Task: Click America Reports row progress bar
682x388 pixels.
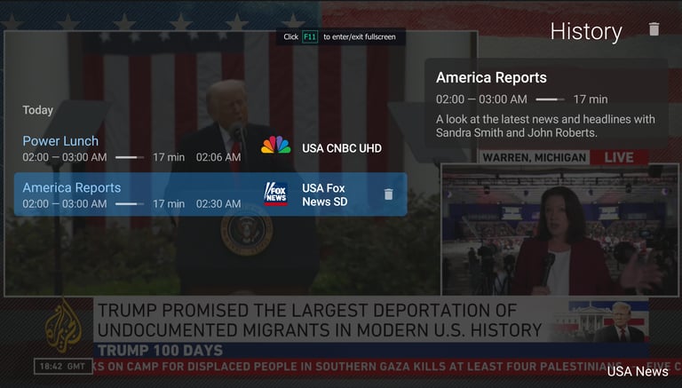Action: (130, 204)
